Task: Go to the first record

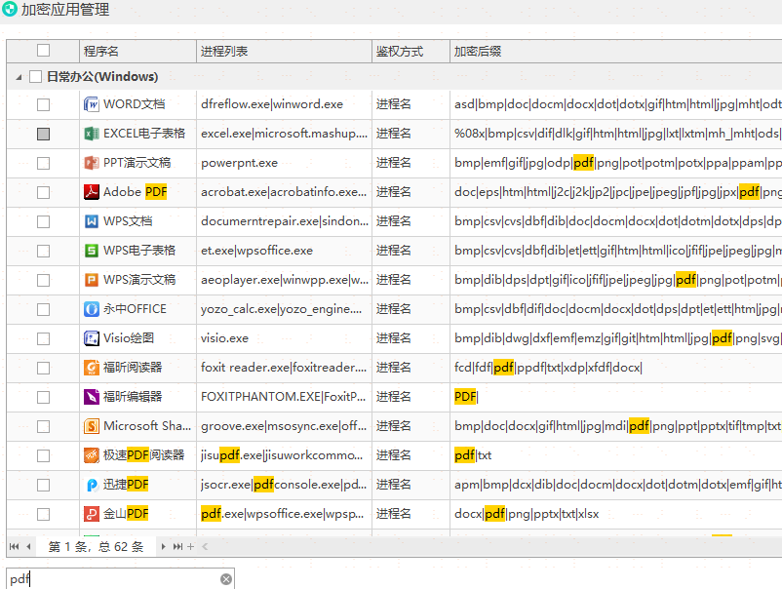Action: click(14, 547)
